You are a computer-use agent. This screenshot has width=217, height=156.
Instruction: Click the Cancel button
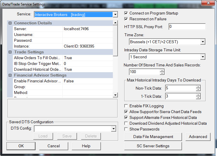(x=54, y=146)
